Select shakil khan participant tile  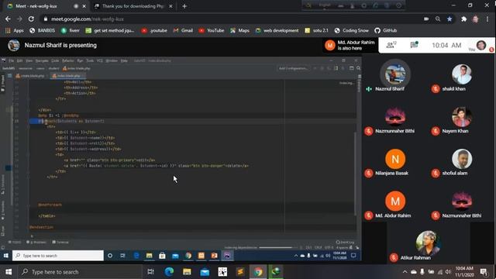click(462, 77)
